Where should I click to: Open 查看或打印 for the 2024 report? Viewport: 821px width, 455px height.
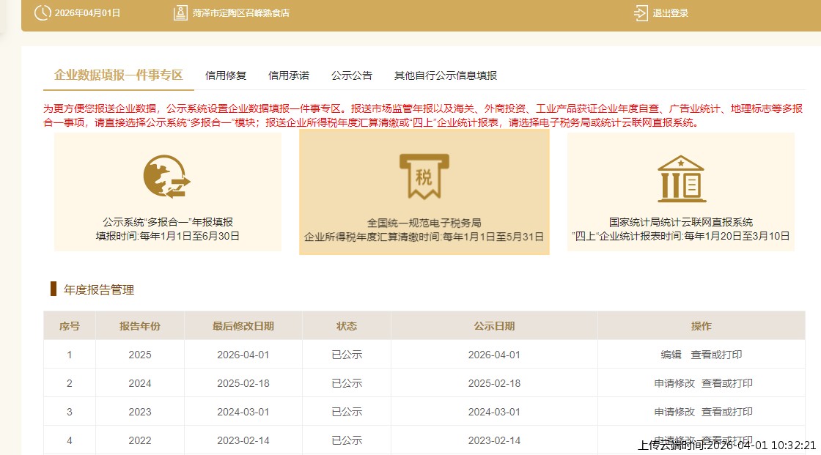point(727,383)
